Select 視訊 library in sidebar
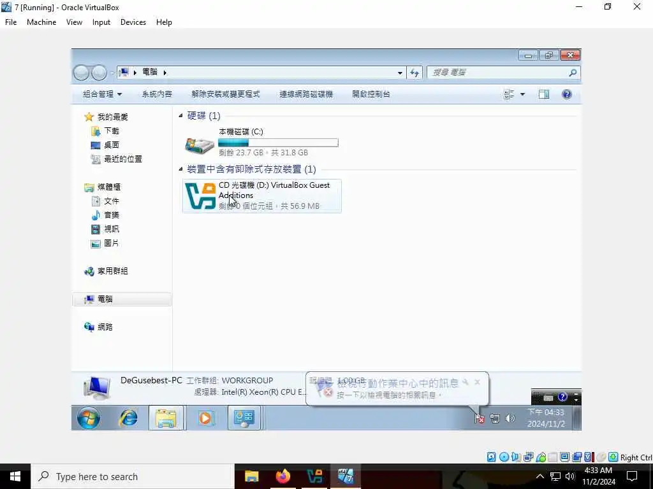The height and width of the screenshot is (489, 653). tap(105, 229)
